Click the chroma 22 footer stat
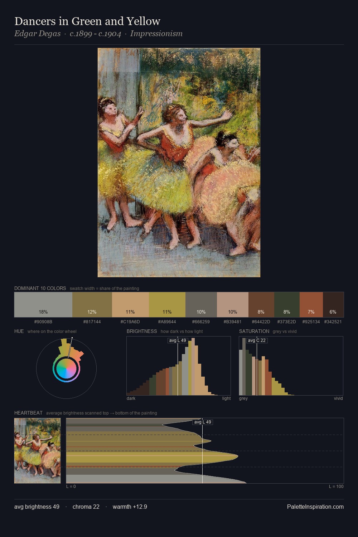Image resolution: width=358 pixels, height=537 pixels. (x=86, y=507)
